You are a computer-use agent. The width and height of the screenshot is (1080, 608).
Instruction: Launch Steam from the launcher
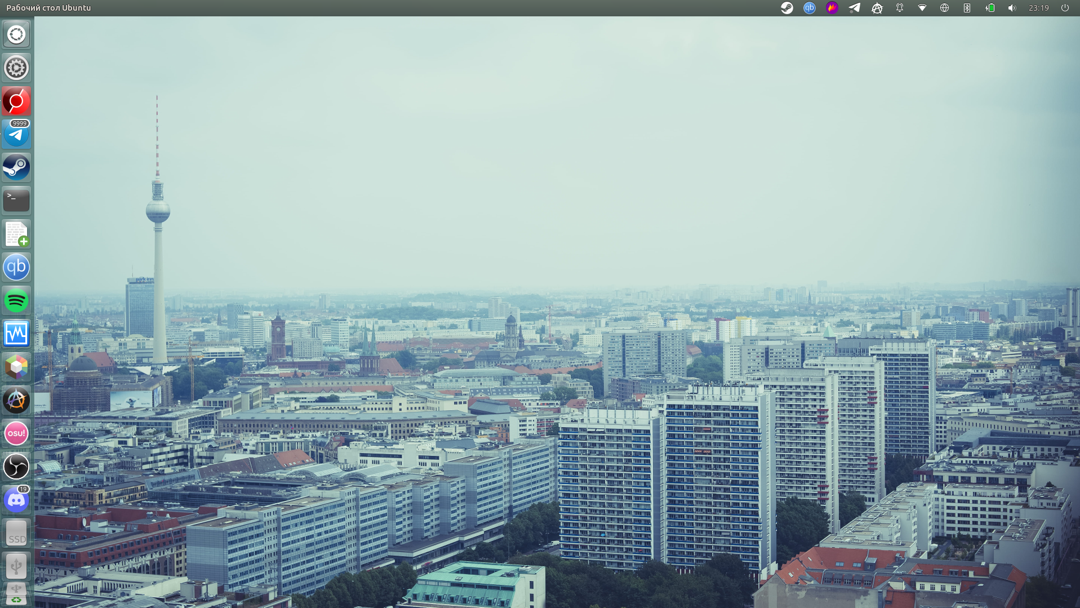click(16, 167)
